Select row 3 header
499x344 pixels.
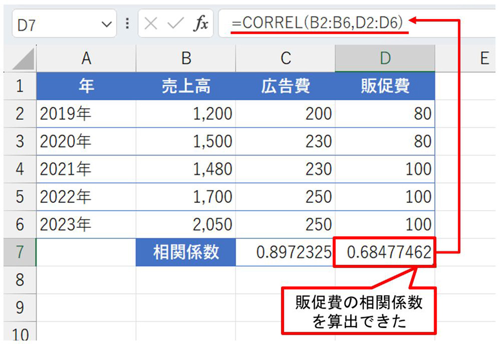(20, 142)
